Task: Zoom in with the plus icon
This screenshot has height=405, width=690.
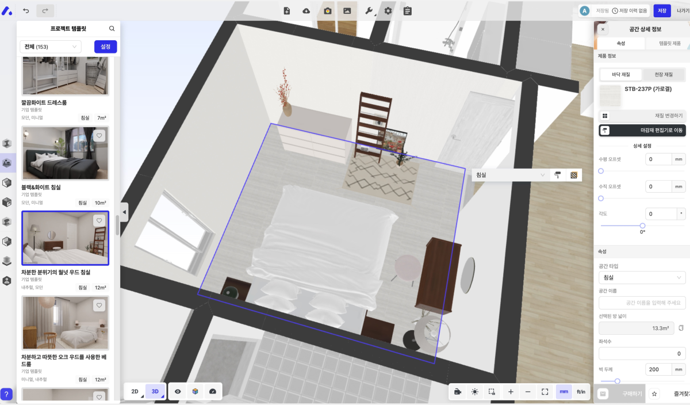Action: [511, 391]
